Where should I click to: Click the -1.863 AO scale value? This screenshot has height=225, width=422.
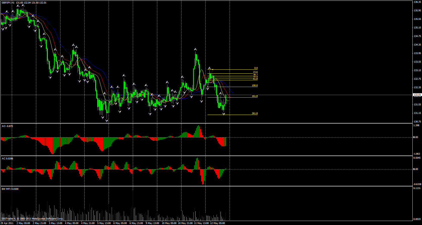[x=417, y=154]
